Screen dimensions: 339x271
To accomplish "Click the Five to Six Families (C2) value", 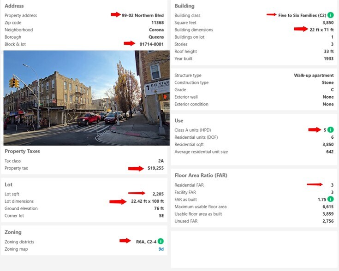I will (302, 15).
